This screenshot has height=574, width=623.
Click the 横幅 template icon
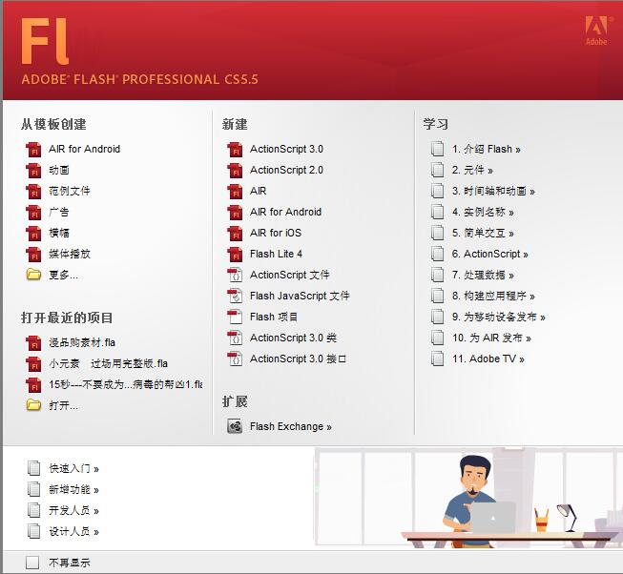33,234
